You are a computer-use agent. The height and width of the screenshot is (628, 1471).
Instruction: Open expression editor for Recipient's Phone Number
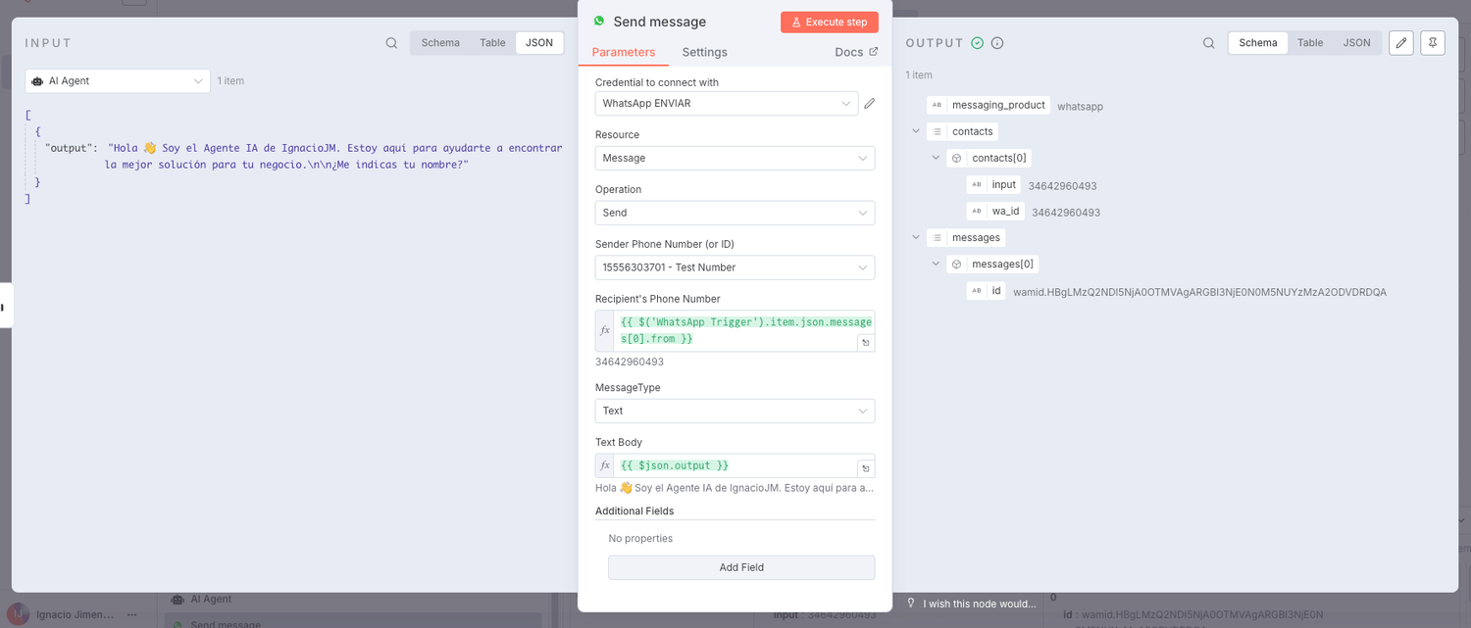866,343
